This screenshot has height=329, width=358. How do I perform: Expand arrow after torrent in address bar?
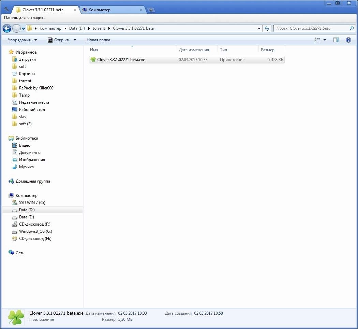[x=109, y=28]
